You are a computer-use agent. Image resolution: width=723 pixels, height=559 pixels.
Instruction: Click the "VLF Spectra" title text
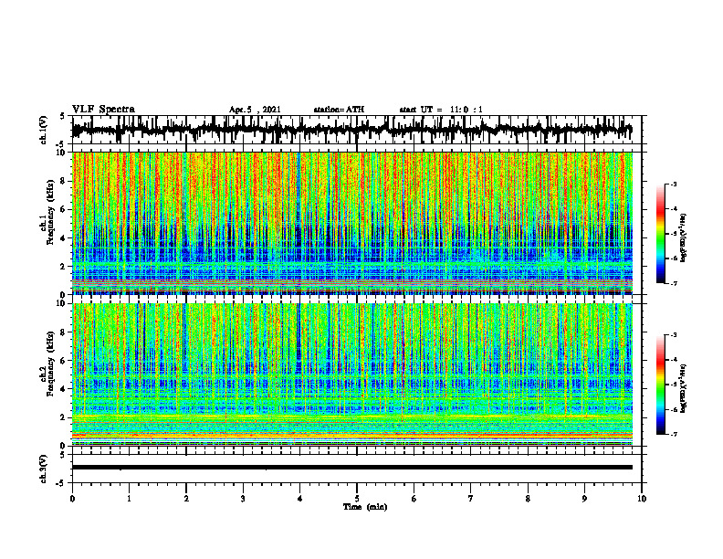coord(103,110)
